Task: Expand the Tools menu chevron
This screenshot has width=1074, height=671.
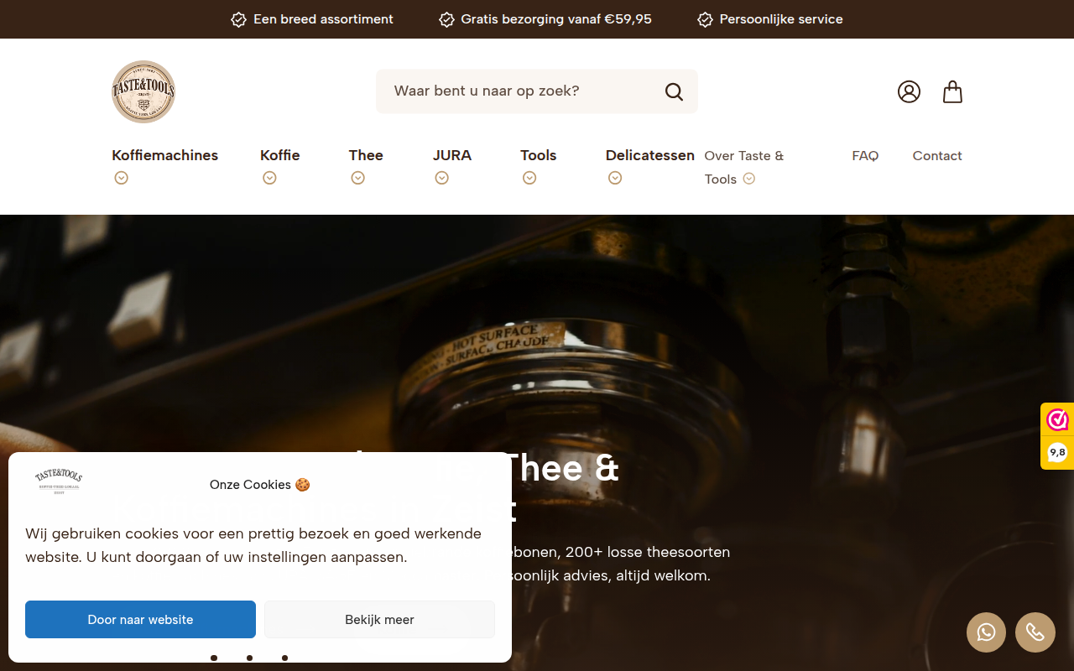Action: (x=529, y=178)
